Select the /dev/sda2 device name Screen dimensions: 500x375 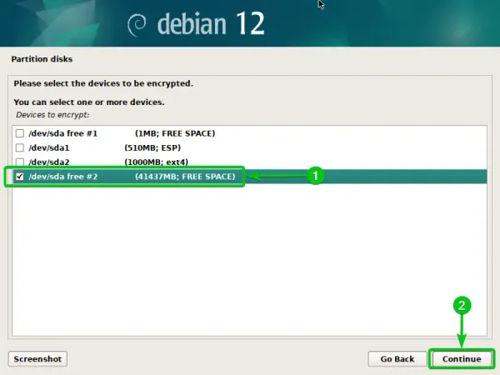(x=49, y=162)
